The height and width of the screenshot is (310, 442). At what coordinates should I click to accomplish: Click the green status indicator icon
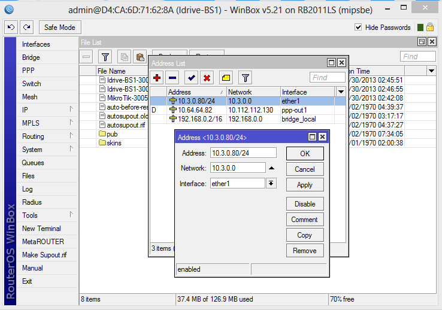point(420,28)
